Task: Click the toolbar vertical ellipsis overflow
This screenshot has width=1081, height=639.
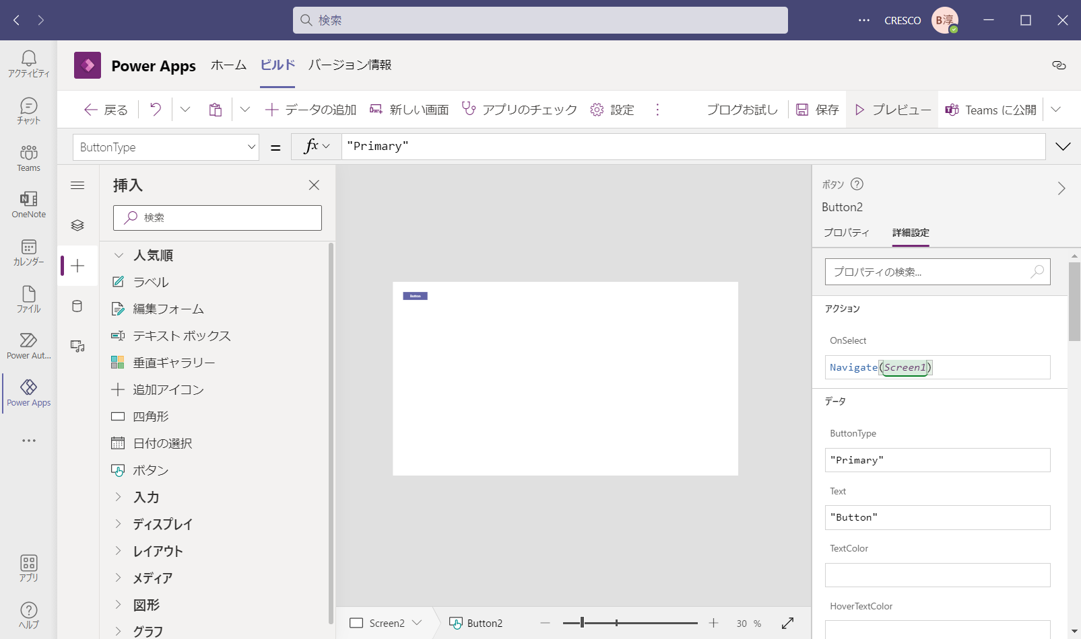Action: (657, 110)
